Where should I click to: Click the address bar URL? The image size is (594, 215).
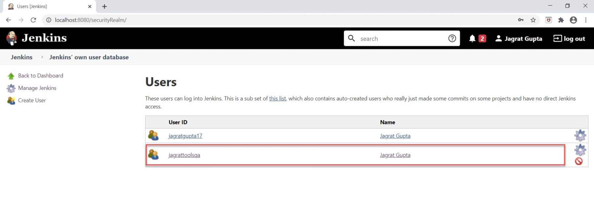click(91, 20)
